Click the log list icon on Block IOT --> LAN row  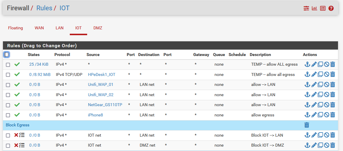[22, 135]
